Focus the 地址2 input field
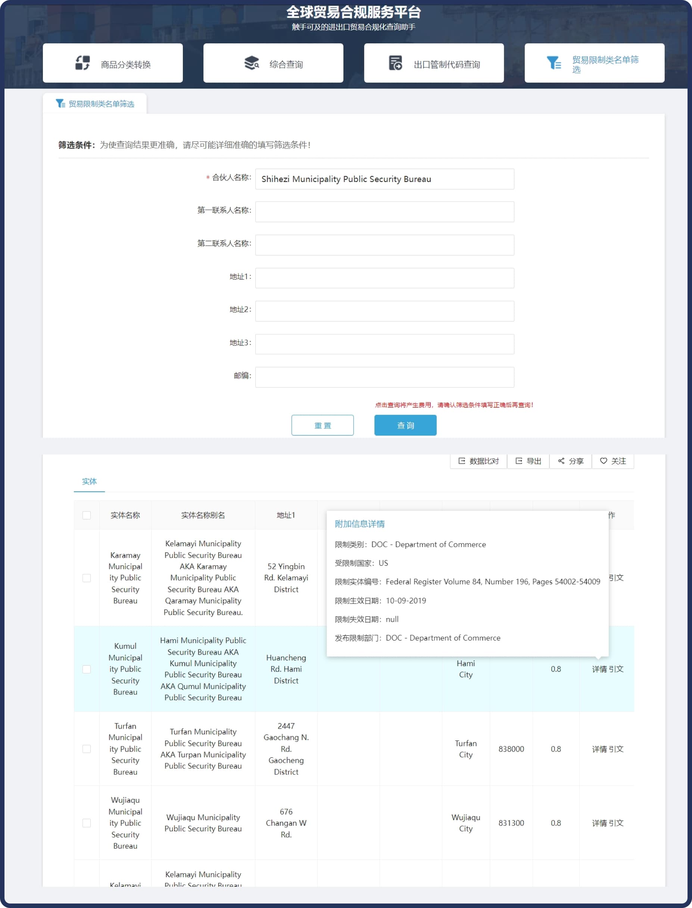The image size is (692, 908). tap(385, 311)
